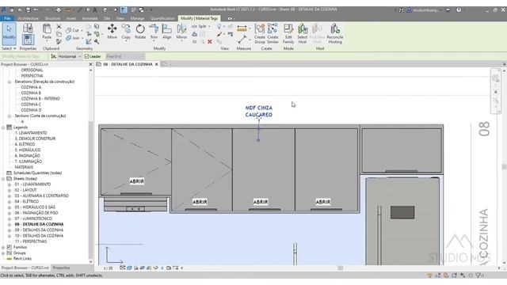507x285 pixels.
Task: Open the Properties palette icon
Action: click(28, 40)
